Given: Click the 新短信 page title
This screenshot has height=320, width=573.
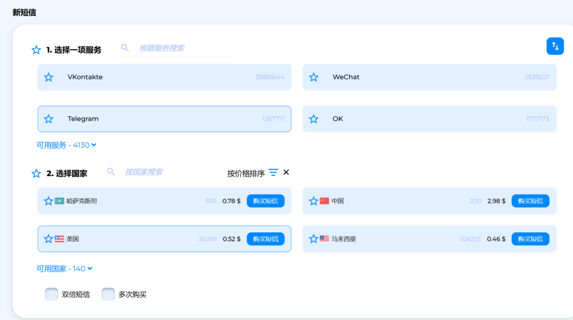Looking at the screenshot, I should click(x=24, y=12).
